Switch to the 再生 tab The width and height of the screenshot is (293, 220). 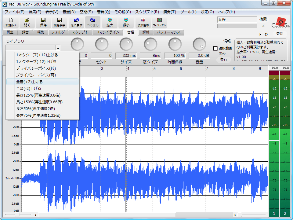coord(10,32)
